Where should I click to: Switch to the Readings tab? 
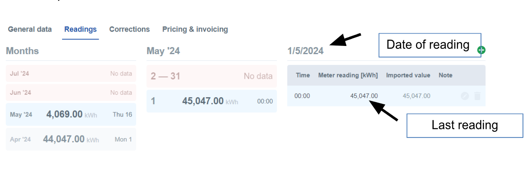pos(80,30)
